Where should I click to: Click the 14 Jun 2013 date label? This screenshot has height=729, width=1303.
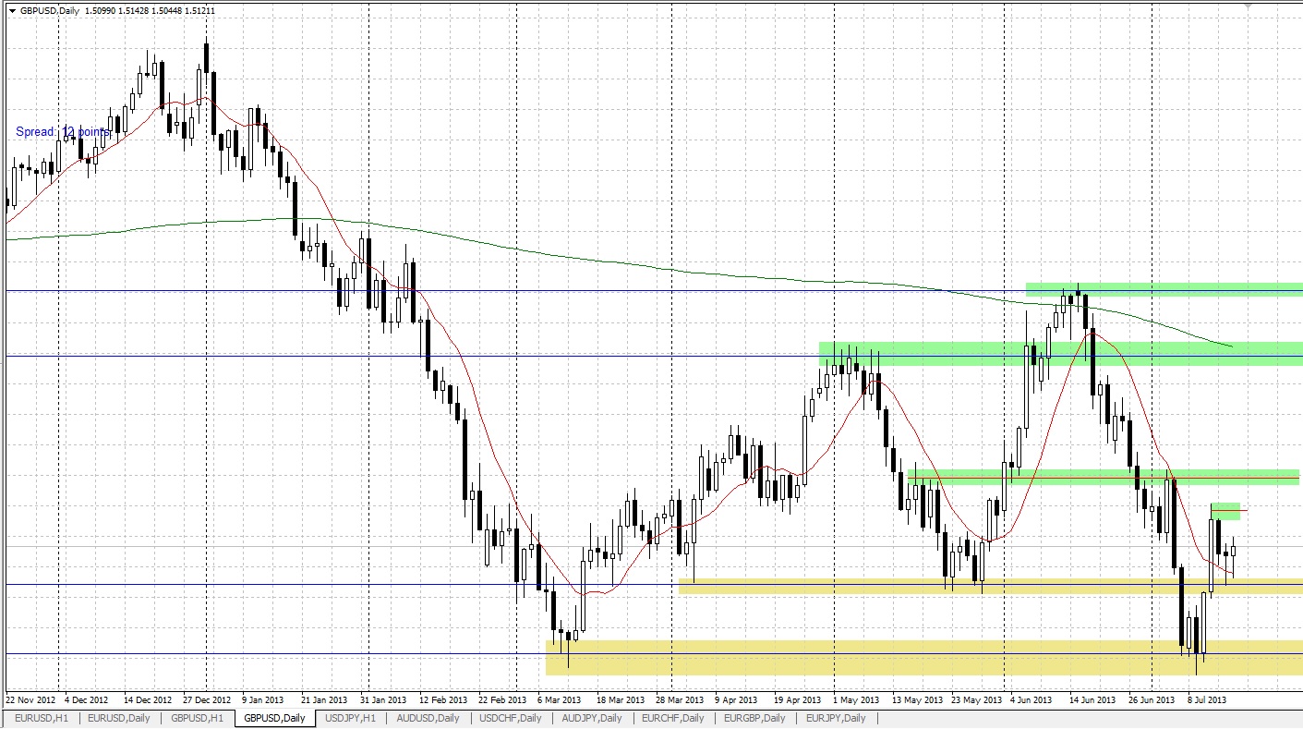(x=1093, y=699)
